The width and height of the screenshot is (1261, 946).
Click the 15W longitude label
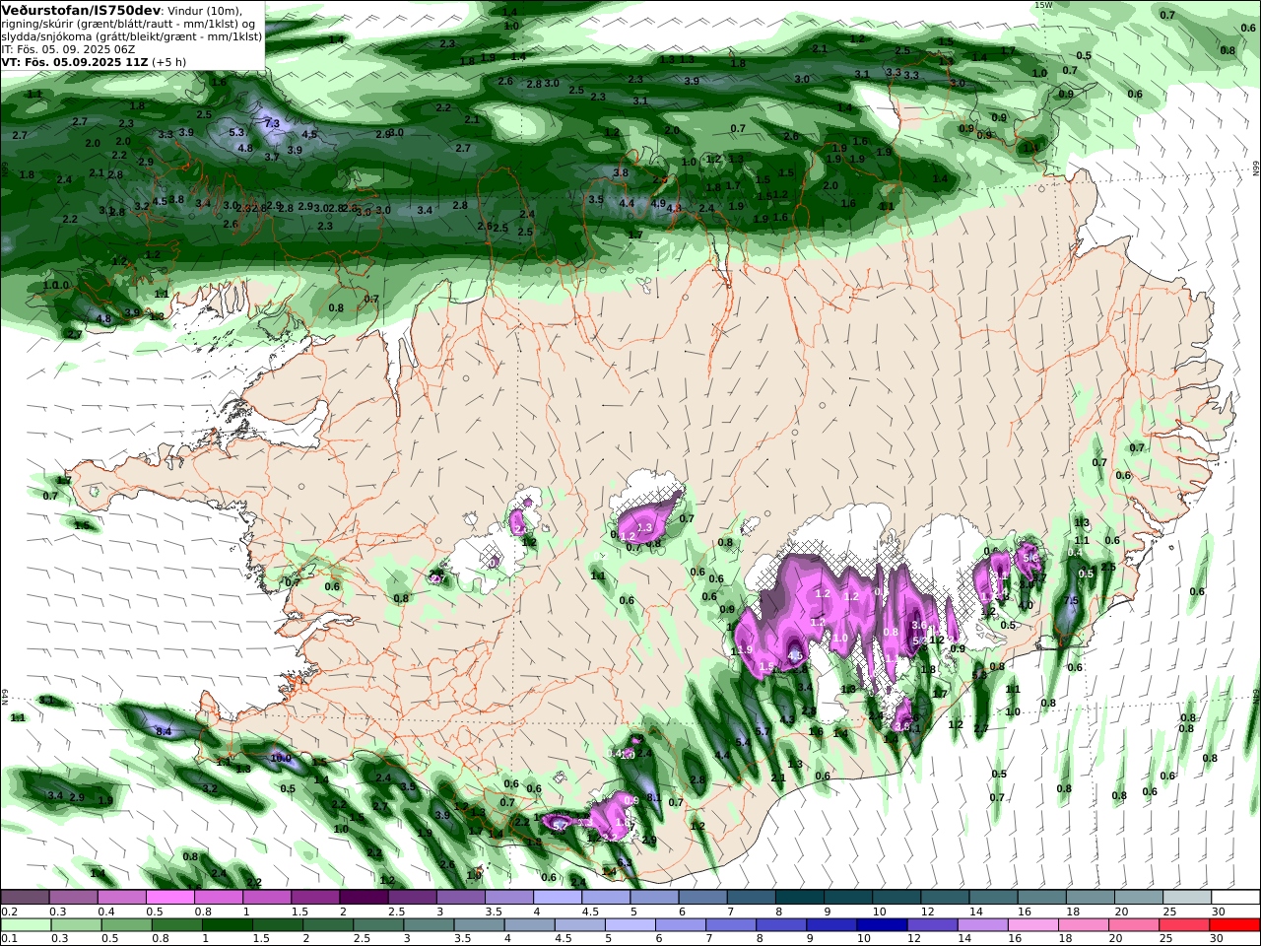coord(1043,5)
